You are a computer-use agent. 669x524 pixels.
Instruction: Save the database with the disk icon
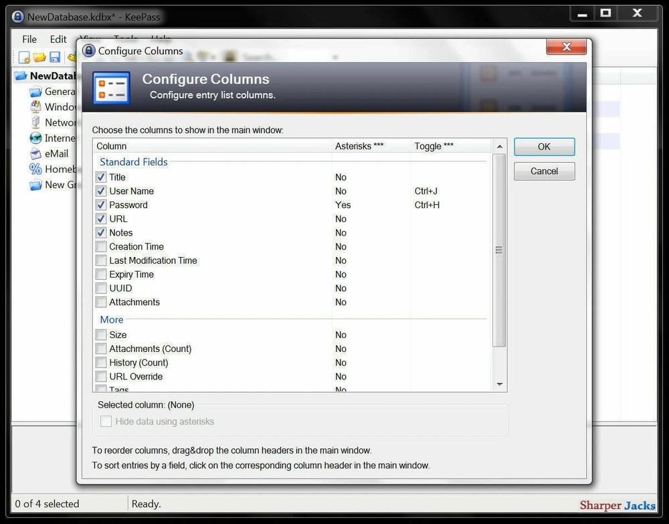point(54,57)
